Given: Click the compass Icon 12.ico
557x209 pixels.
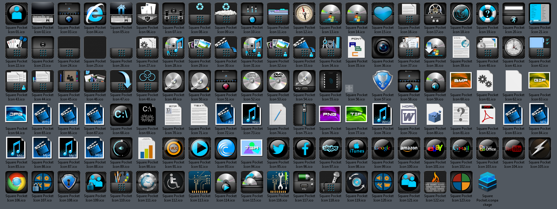Looking at the screenshot, I should pos(304,14).
